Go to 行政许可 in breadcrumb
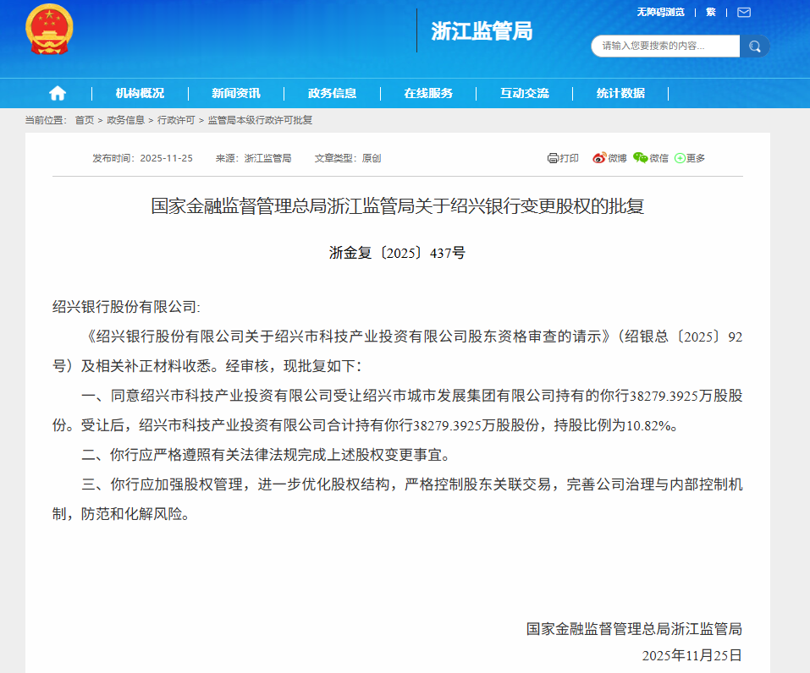Screen dimensions: 810x673 (176, 120)
